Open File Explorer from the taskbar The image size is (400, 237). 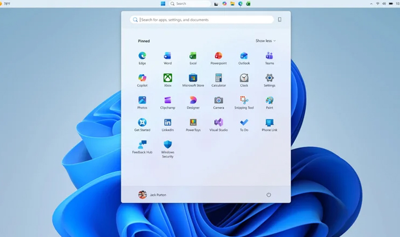click(232, 4)
